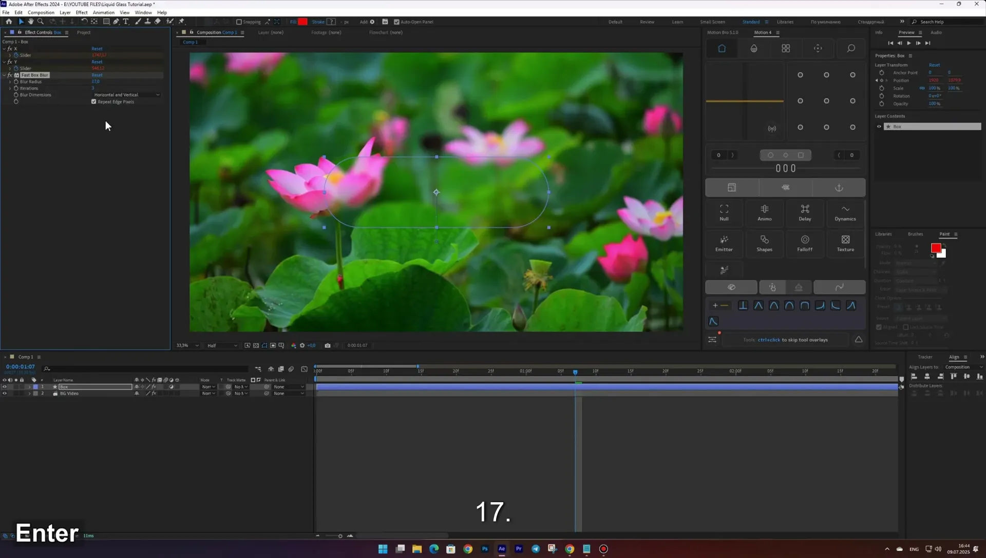Viewport: 986px width, 558px height.
Task: Switch to Default workspace
Action: [x=615, y=22]
